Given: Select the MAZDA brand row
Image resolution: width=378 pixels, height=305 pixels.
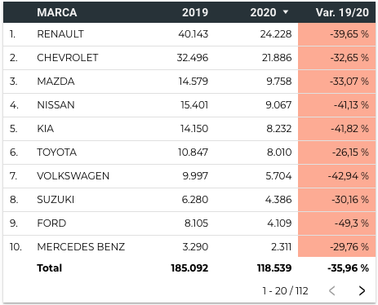Looking at the screenshot, I should pos(189,82).
